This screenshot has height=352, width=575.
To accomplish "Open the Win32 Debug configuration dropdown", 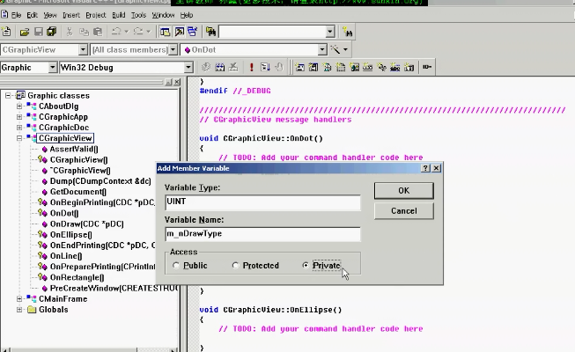I will [x=188, y=67].
